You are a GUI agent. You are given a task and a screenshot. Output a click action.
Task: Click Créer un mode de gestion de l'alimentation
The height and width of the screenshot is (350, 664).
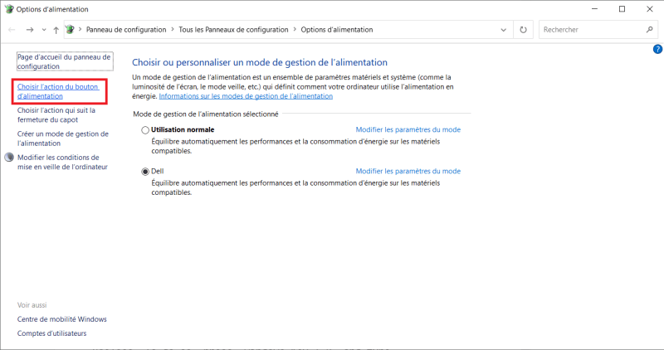[x=63, y=139]
